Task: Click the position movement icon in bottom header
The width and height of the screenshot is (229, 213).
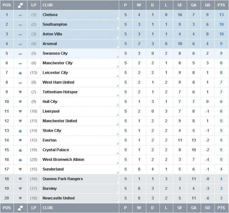Action: pos(20,208)
